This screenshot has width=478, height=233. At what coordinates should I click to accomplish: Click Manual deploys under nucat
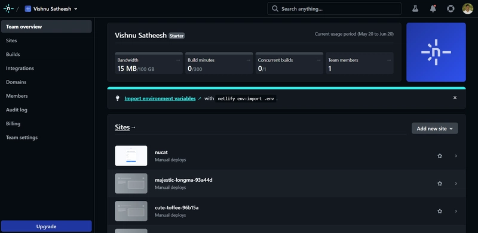[170, 160]
